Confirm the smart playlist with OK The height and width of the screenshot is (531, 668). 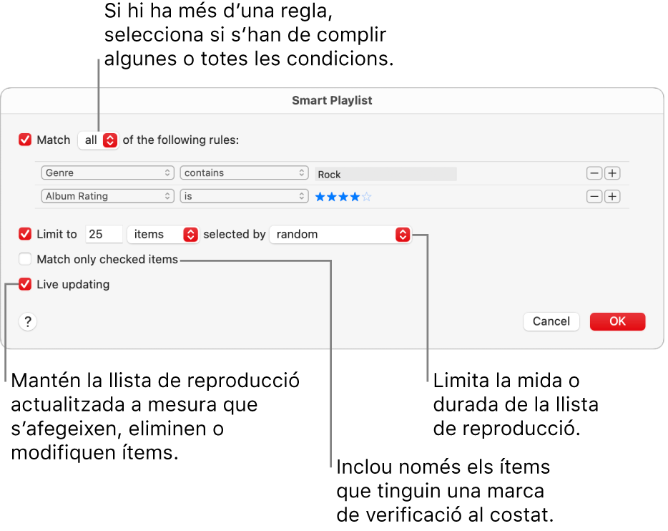click(x=618, y=321)
